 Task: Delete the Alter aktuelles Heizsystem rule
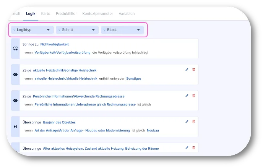pos(194,147)
